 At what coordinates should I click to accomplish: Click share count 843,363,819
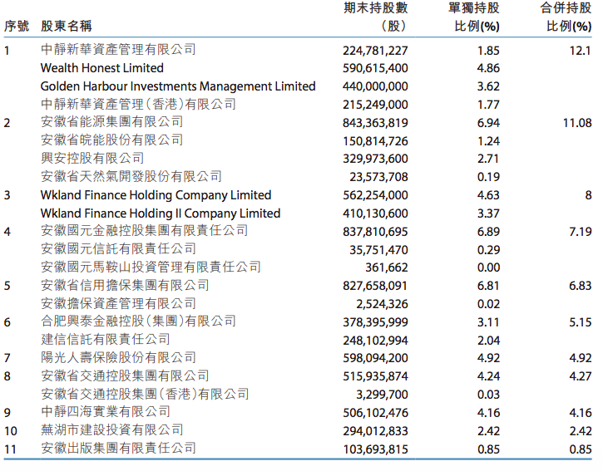tap(375, 123)
